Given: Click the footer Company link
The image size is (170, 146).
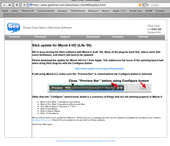Looking at the screenshot, I should [101, 141].
